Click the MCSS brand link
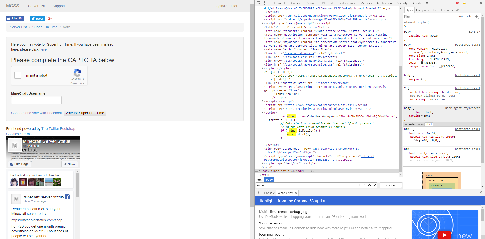 (x=13, y=6)
